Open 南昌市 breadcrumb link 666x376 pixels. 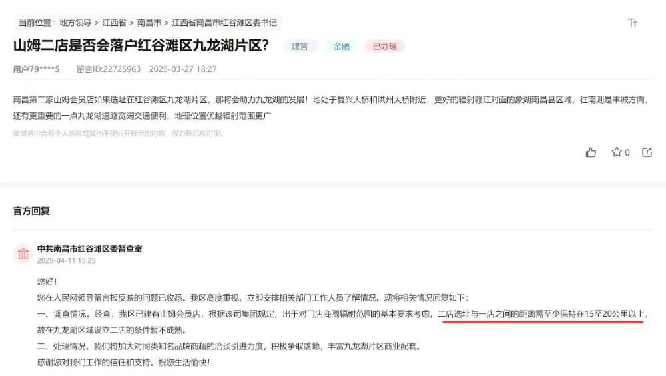click(149, 23)
